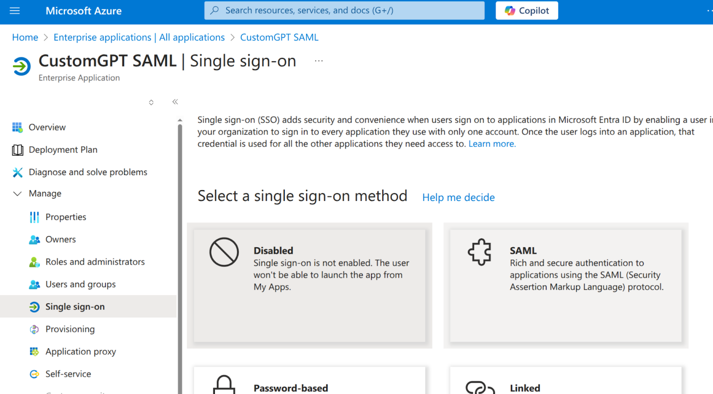Select Single sign-on menu item
Image resolution: width=713 pixels, height=394 pixels.
point(88,307)
